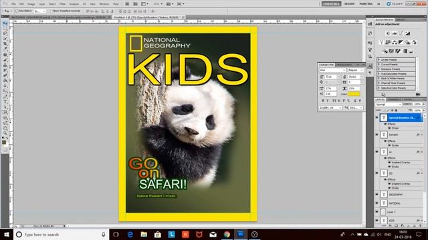This screenshot has height=240, width=428.
Task: Toggle visibility of Layer 3
Action: pos(377,212)
